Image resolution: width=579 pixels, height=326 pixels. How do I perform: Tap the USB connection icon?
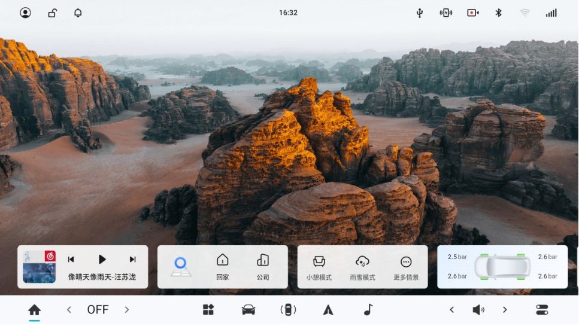pyautogui.click(x=420, y=13)
